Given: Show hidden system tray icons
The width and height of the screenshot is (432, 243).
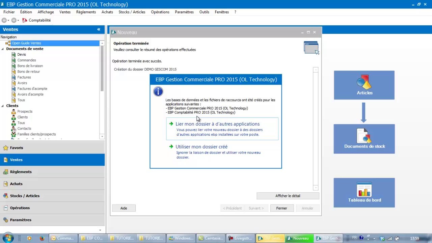Looking at the screenshot, I should [374, 238].
